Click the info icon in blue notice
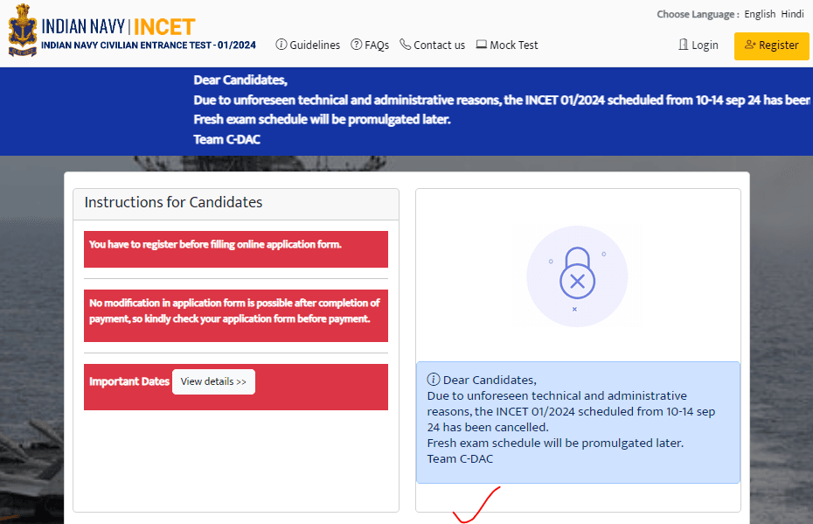 click(x=433, y=380)
